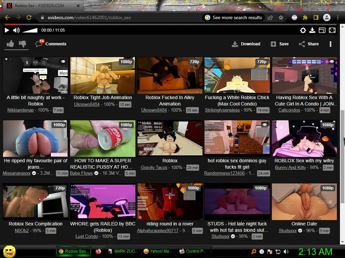Click the Download button below the player

[246, 44]
